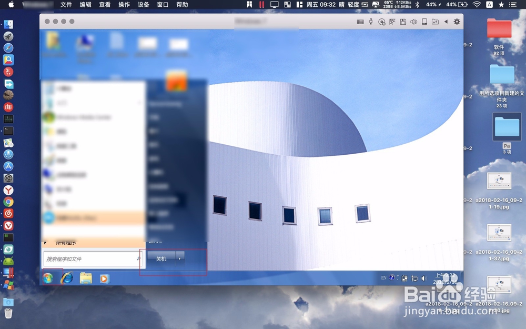Open Terminal in the Dock
The width and height of the screenshot is (526, 329).
pos(8,131)
